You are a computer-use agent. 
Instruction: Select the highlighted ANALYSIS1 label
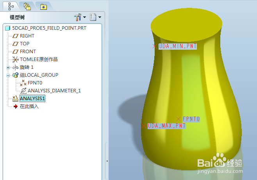pos(32,98)
